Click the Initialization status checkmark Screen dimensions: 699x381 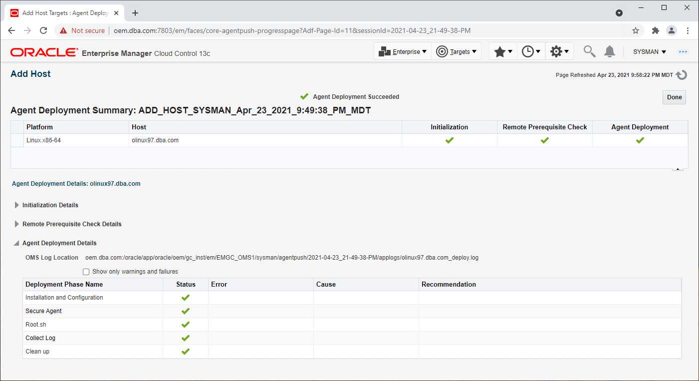click(x=450, y=140)
